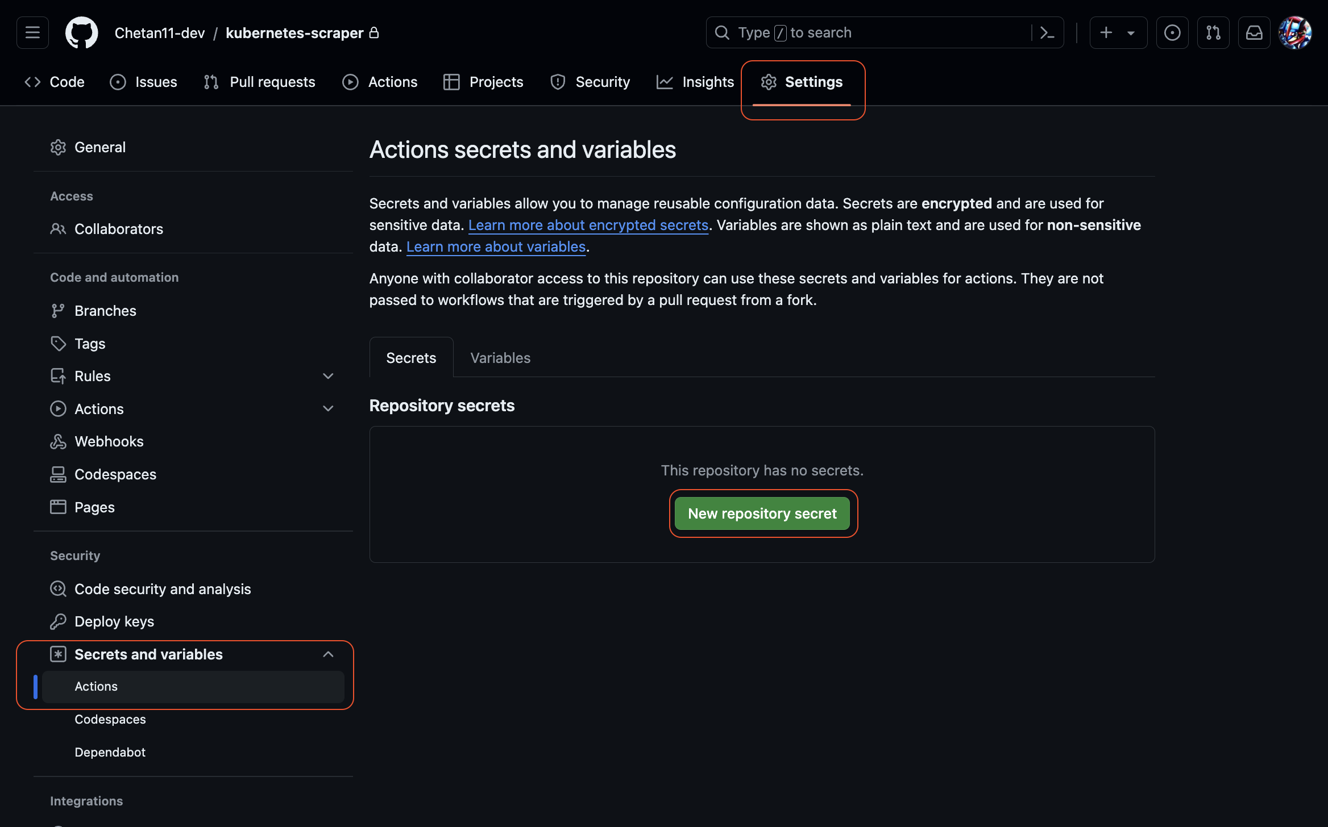1328x827 pixels.
Task: Open Learn more about encrypted secrets link
Action: (588, 225)
